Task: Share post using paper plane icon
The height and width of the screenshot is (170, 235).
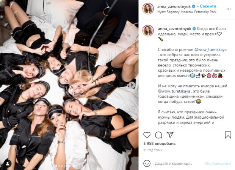Action: pos(170,135)
